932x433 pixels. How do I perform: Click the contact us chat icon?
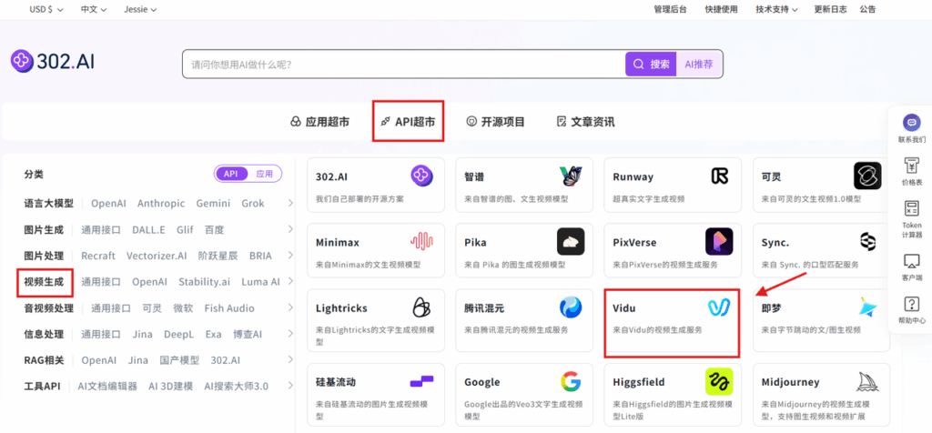(911, 123)
